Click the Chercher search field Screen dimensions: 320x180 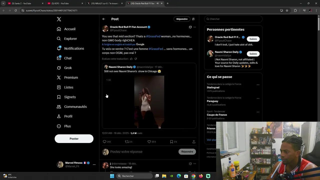click(233, 19)
